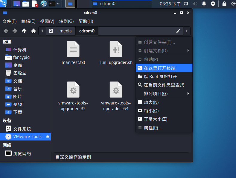Go back with the left arrow
This screenshot has width=236, height=178.
pyautogui.click(x=6, y=31)
